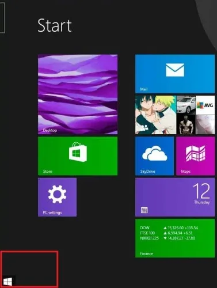The width and height of the screenshot is (217, 288).
Task: Open the PC settings gear tile
Action: coord(57,197)
